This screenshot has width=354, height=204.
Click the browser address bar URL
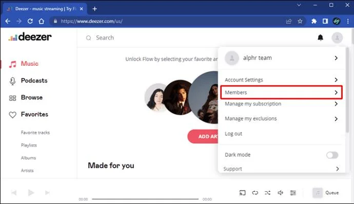click(x=92, y=21)
